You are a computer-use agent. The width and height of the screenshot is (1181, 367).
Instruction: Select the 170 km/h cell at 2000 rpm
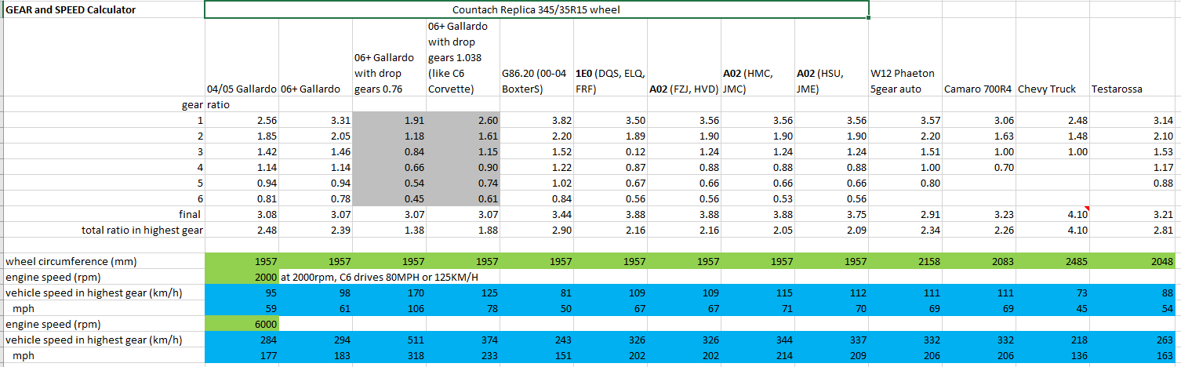tap(389, 293)
